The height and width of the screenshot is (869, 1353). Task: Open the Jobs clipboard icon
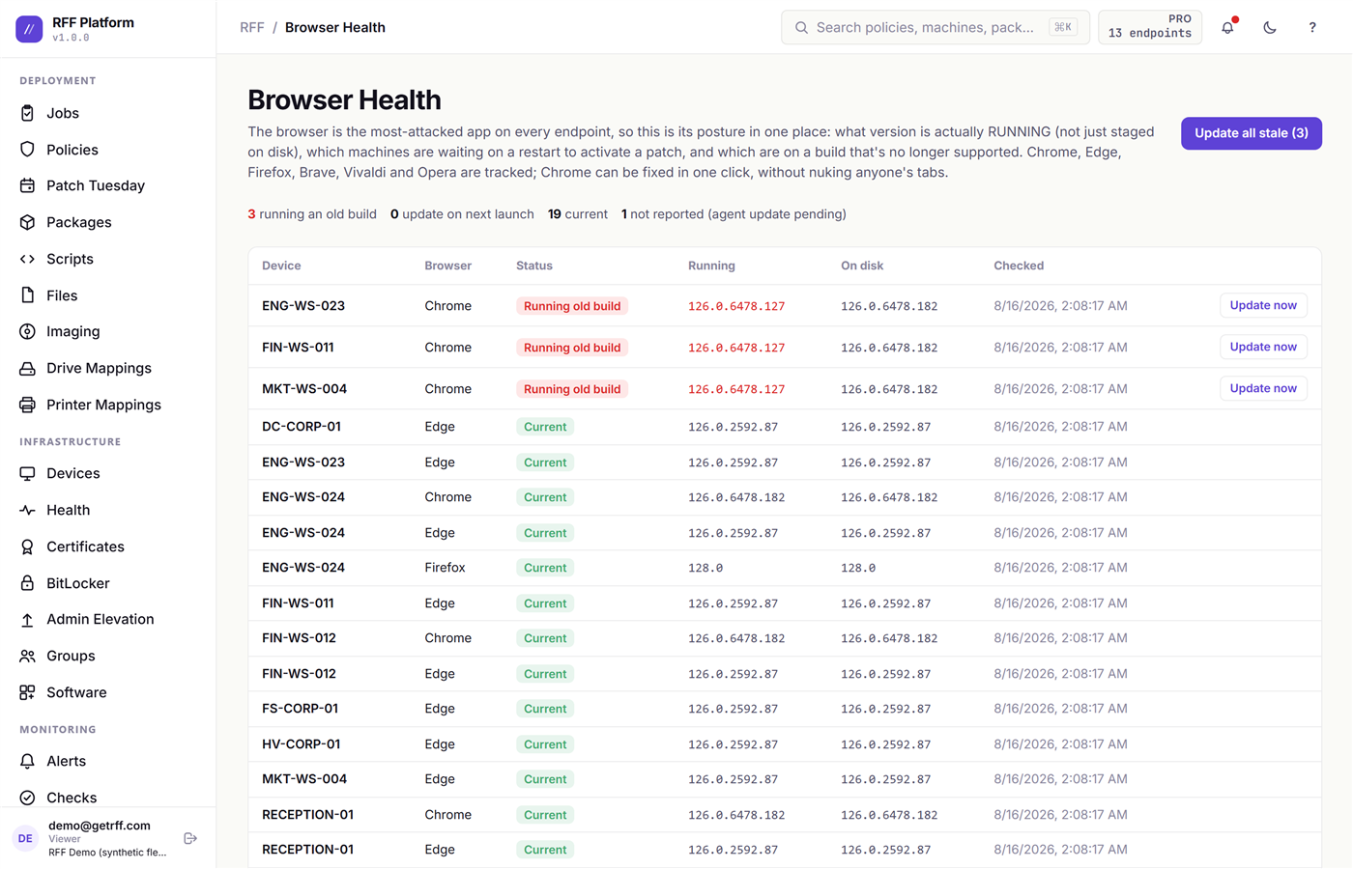click(x=27, y=113)
